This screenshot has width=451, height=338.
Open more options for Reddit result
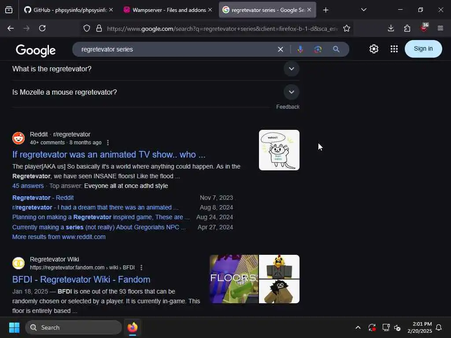tap(108, 143)
